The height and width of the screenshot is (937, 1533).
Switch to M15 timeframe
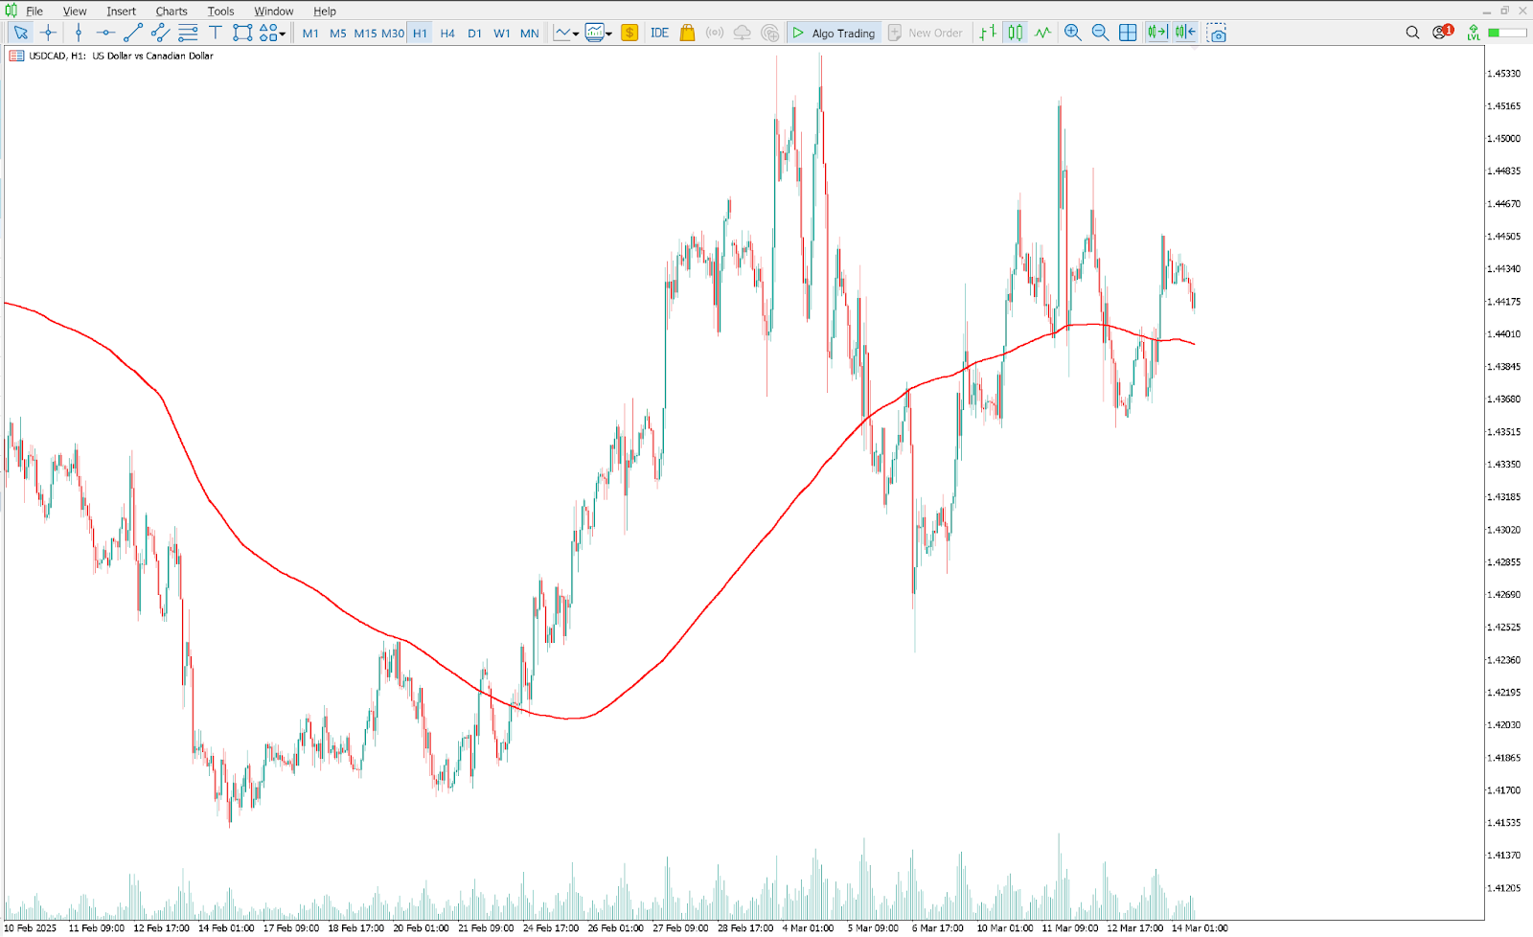[365, 33]
